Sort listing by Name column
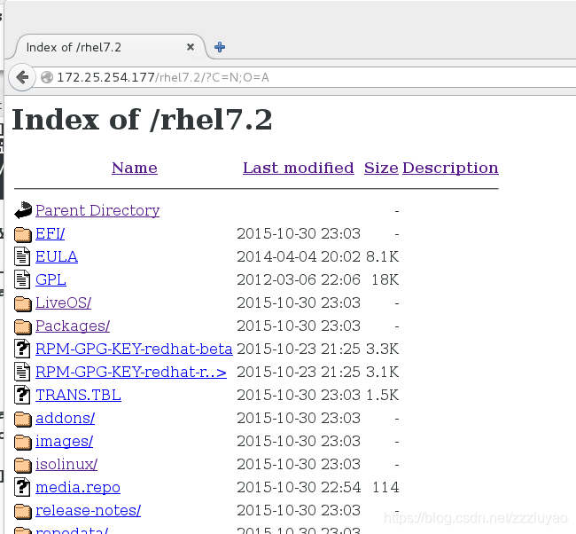The height and width of the screenshot is (534, 576). tap(135, 168)
